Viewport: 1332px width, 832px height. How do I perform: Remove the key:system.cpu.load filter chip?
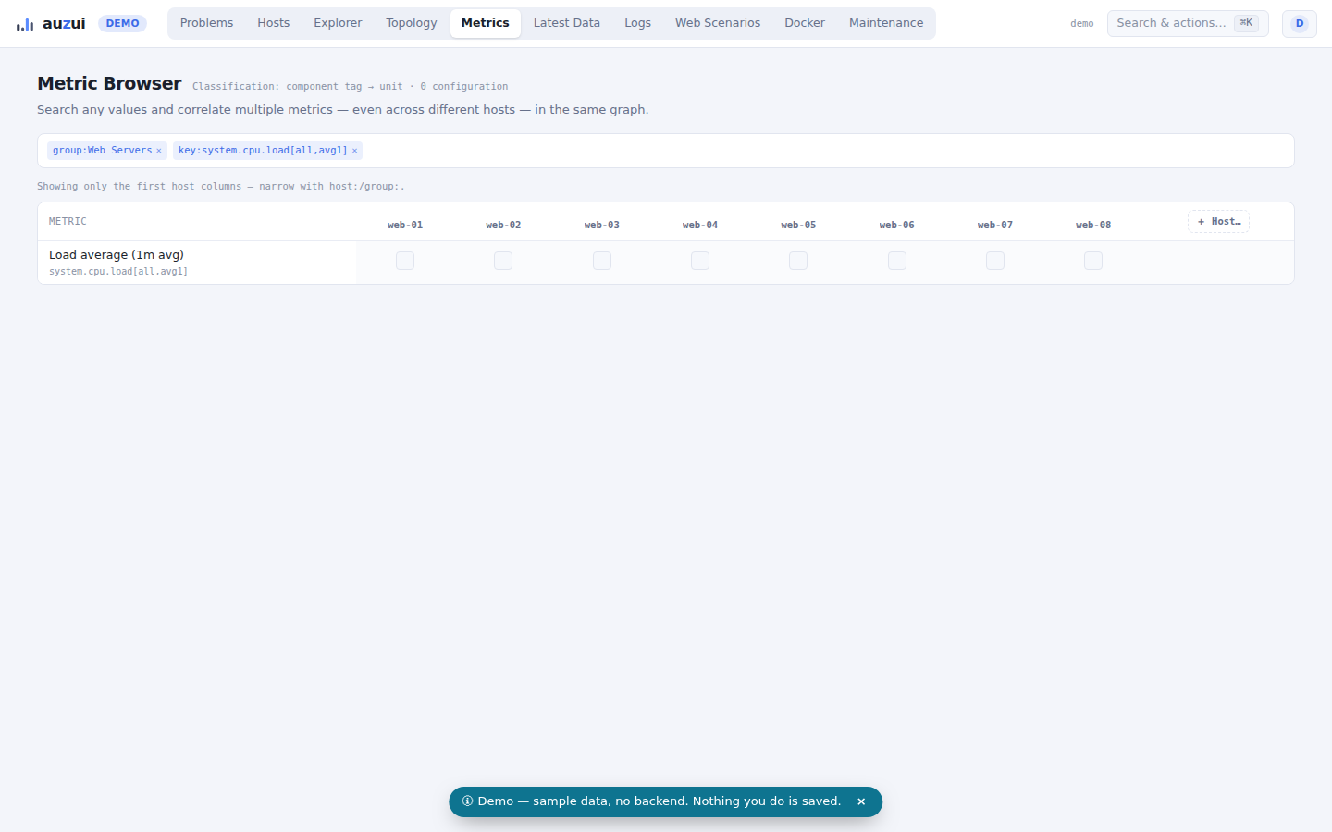pos(354,151)
